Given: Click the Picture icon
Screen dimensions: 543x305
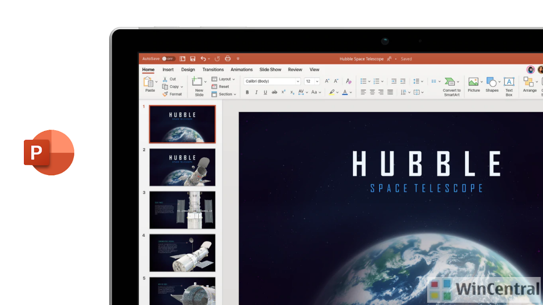Looking at the screenshot, I should point(473,82).
